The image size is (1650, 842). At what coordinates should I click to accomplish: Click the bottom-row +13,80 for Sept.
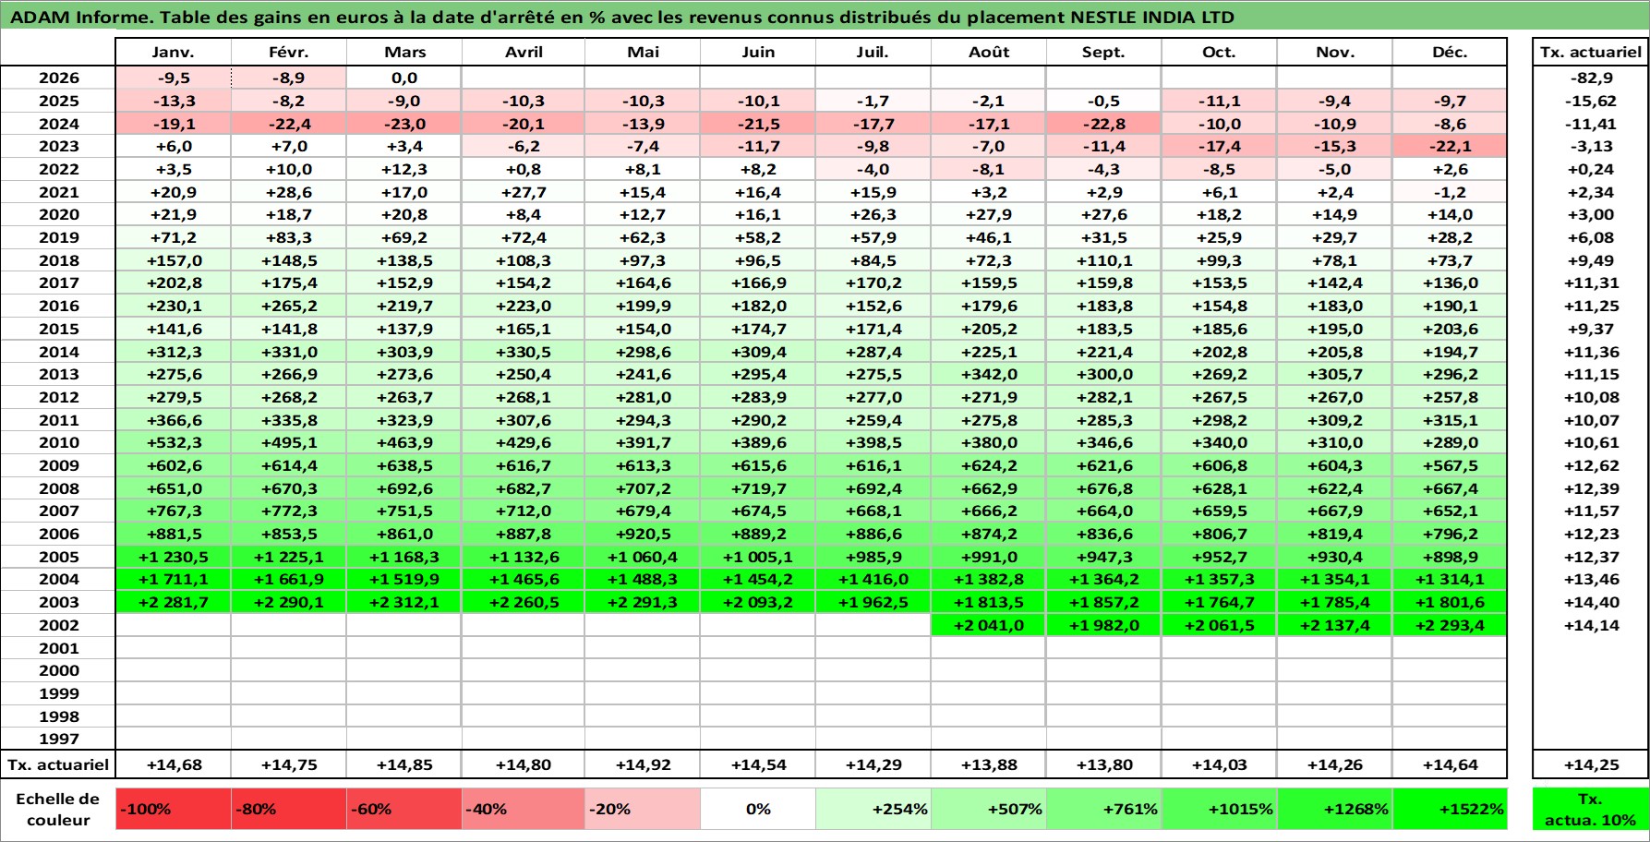click(x=1104, y=764)
